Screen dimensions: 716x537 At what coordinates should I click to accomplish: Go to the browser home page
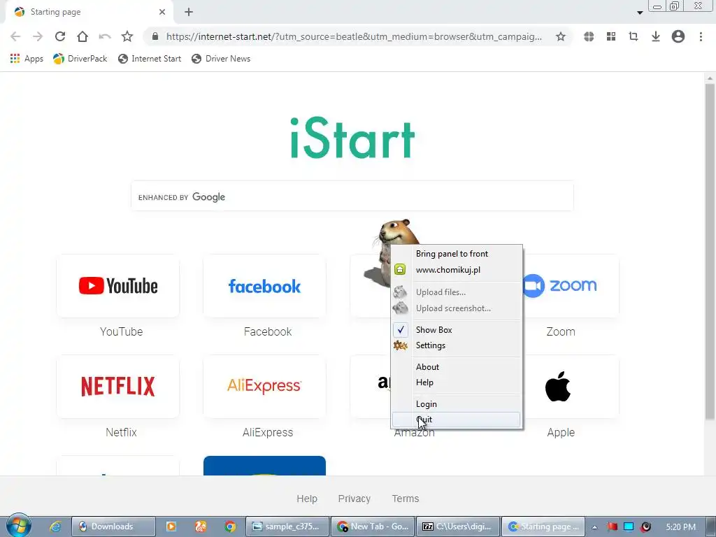[83, 36]
